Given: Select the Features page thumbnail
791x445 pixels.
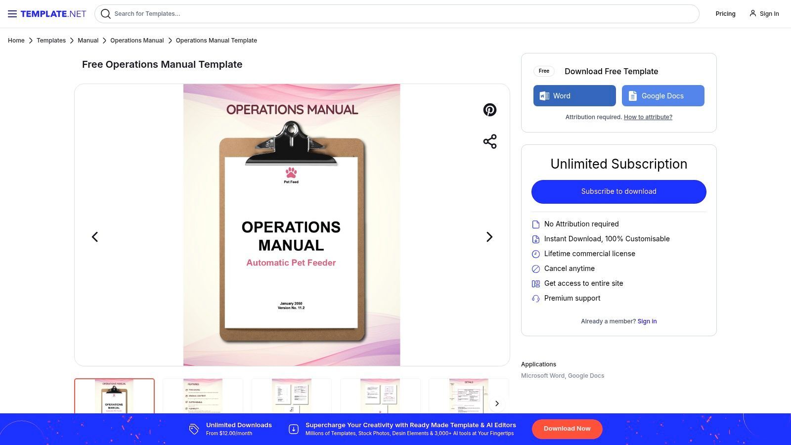Looking at the screenshot, I should [x=202, y=396].
